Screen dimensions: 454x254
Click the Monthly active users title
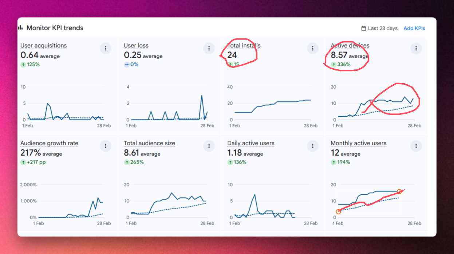(x=358, y=143)
